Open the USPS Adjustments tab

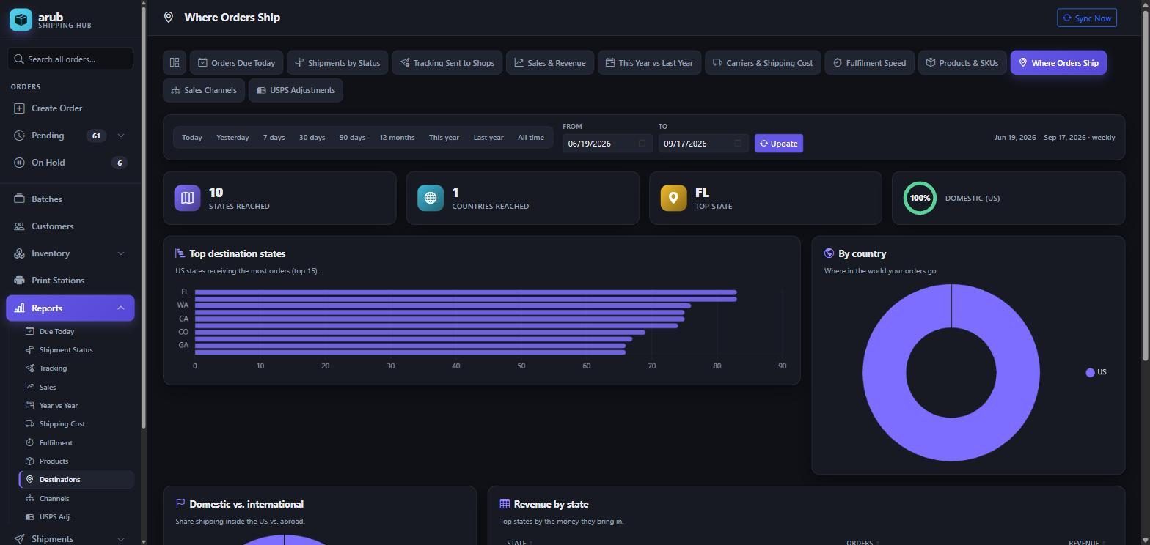(x=296, y=90)
